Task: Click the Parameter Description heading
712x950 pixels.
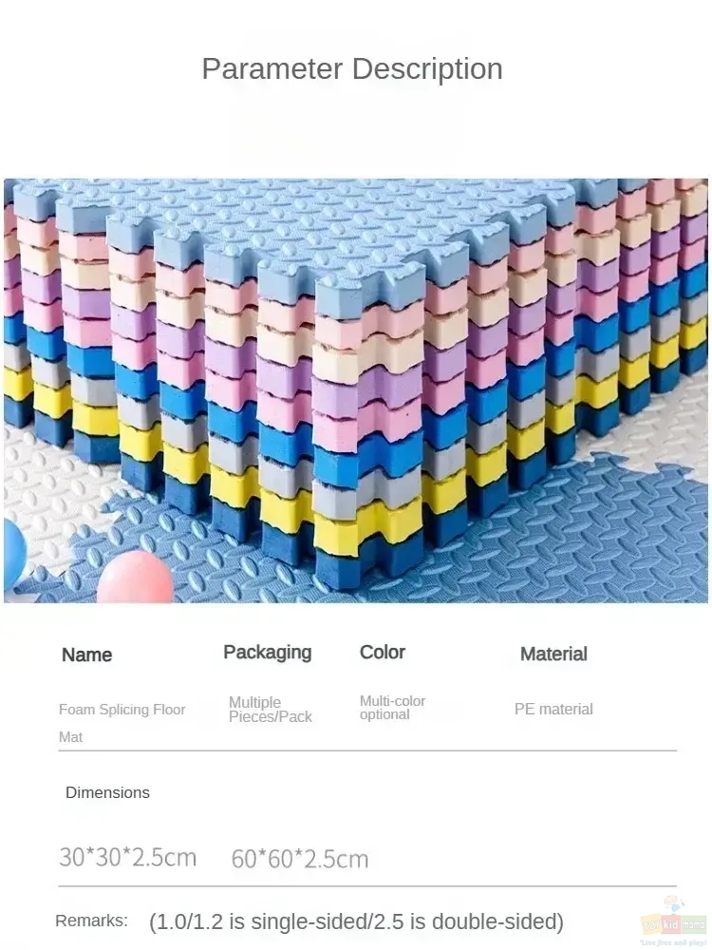Action: pyautogui.click(x=352, y=68)
